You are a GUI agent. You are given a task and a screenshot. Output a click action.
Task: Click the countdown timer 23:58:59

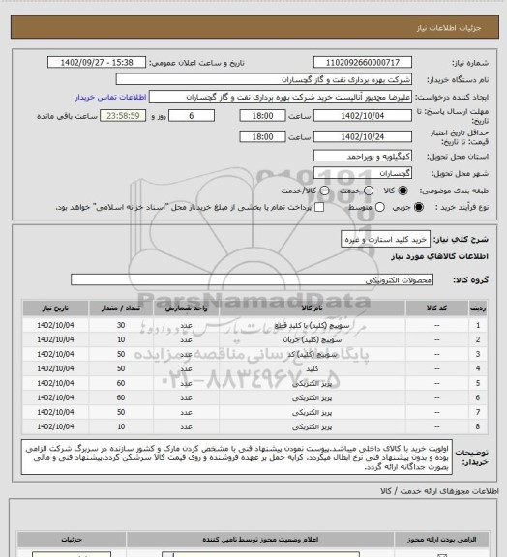(123, 116)
